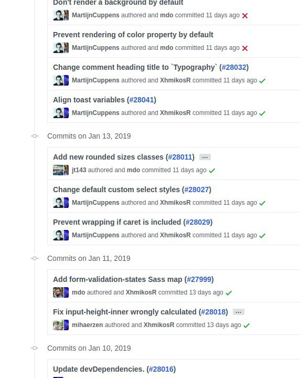Screen dimensions: 300x378
Task: Open the success checkmark on the Typography commit
Action: [x=262, y=81]
